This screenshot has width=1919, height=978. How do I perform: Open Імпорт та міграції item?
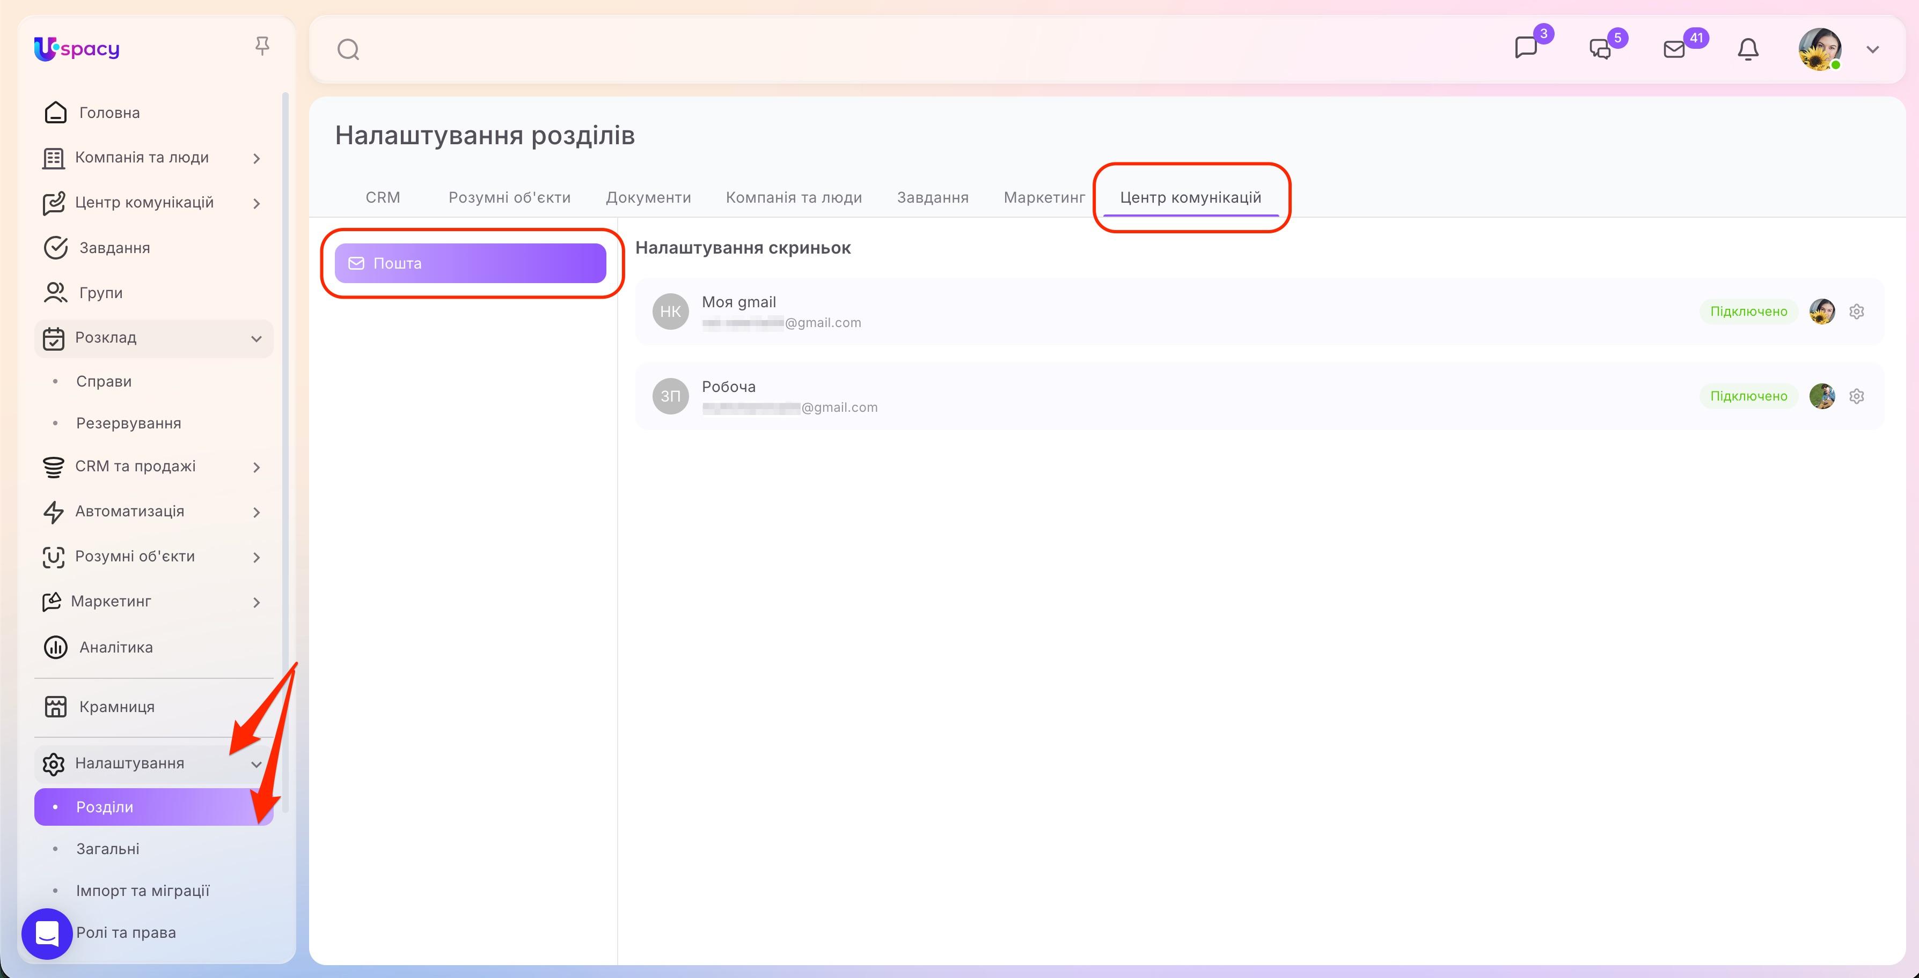pyautogui.click(x=142, y=890)
